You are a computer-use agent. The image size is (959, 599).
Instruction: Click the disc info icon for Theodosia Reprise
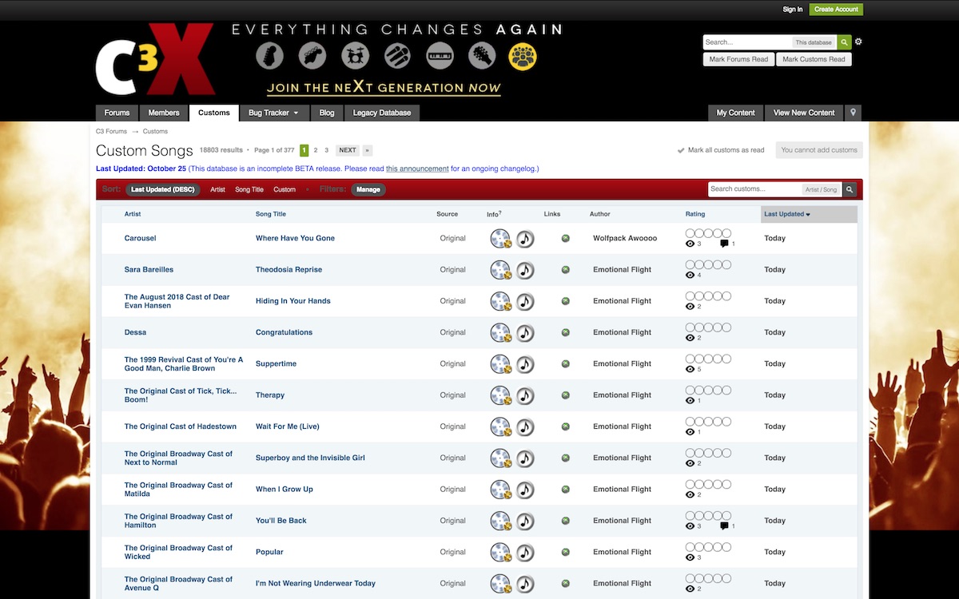(x=500, y=269)
